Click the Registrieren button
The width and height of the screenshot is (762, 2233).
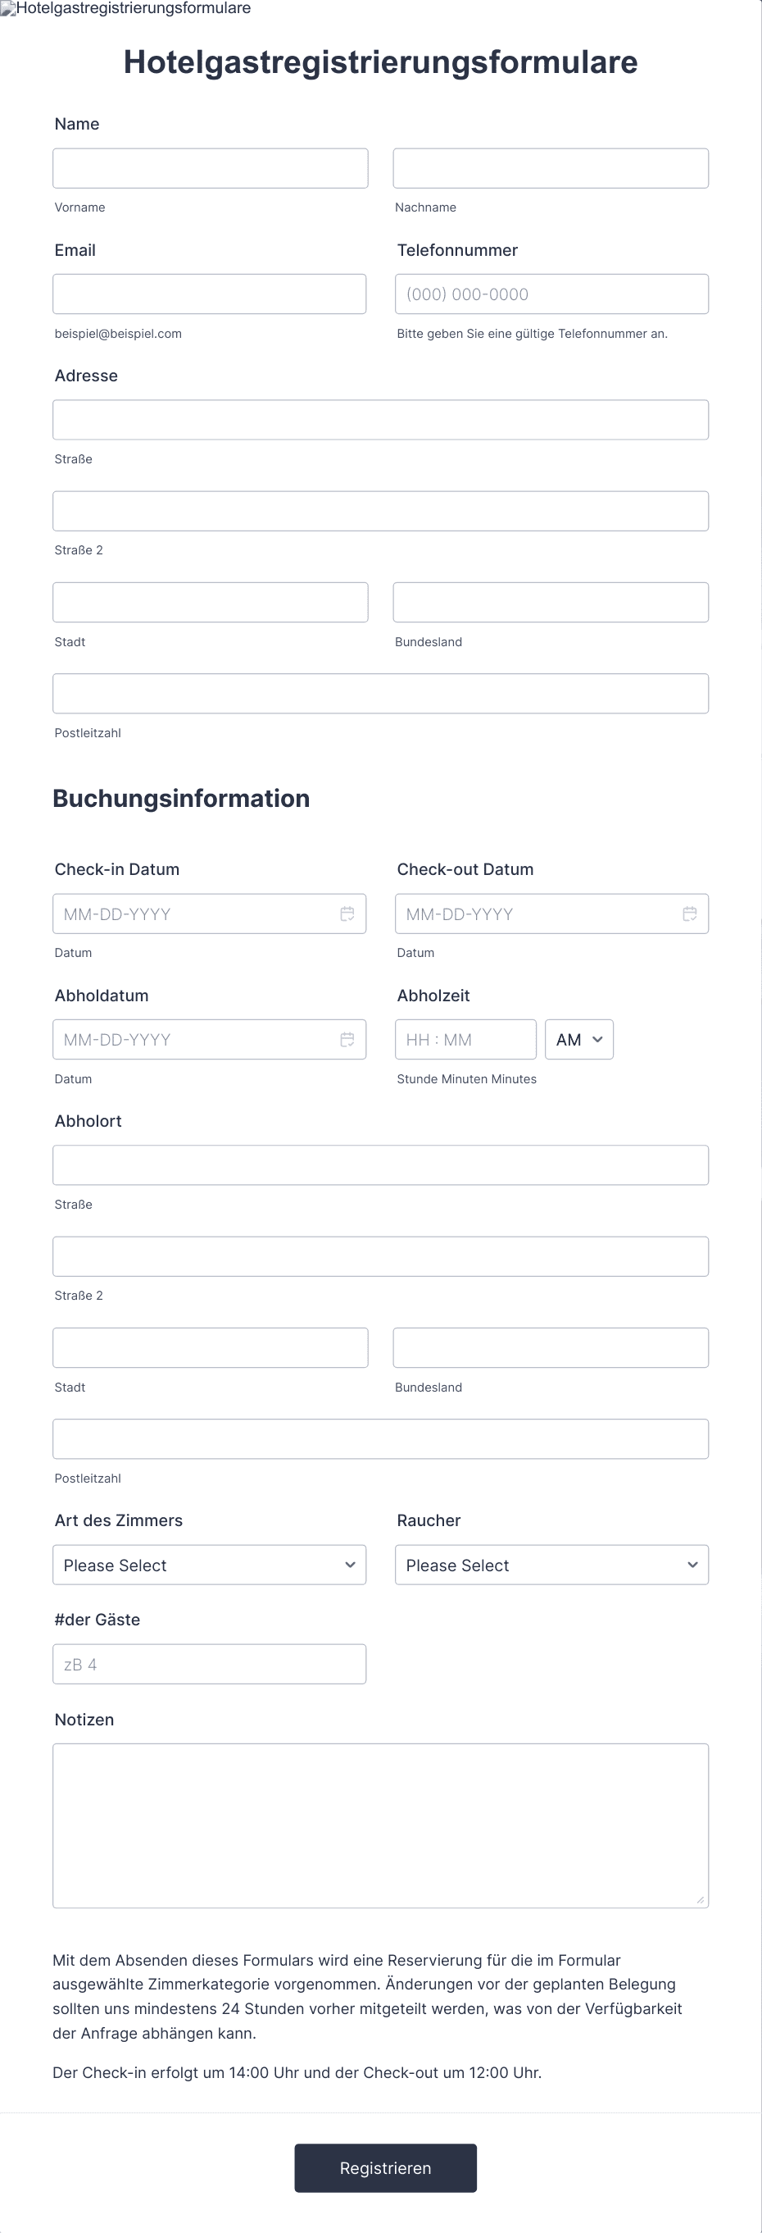coord(384,2168)
